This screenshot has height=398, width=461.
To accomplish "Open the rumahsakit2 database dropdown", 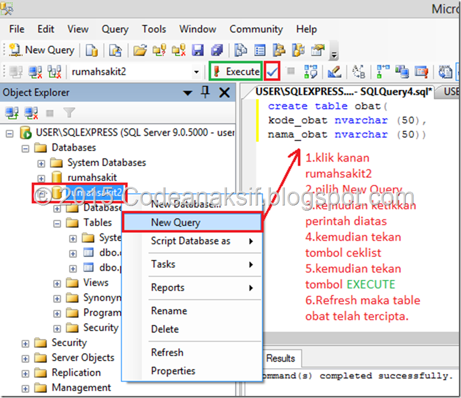I will (196, 72).
